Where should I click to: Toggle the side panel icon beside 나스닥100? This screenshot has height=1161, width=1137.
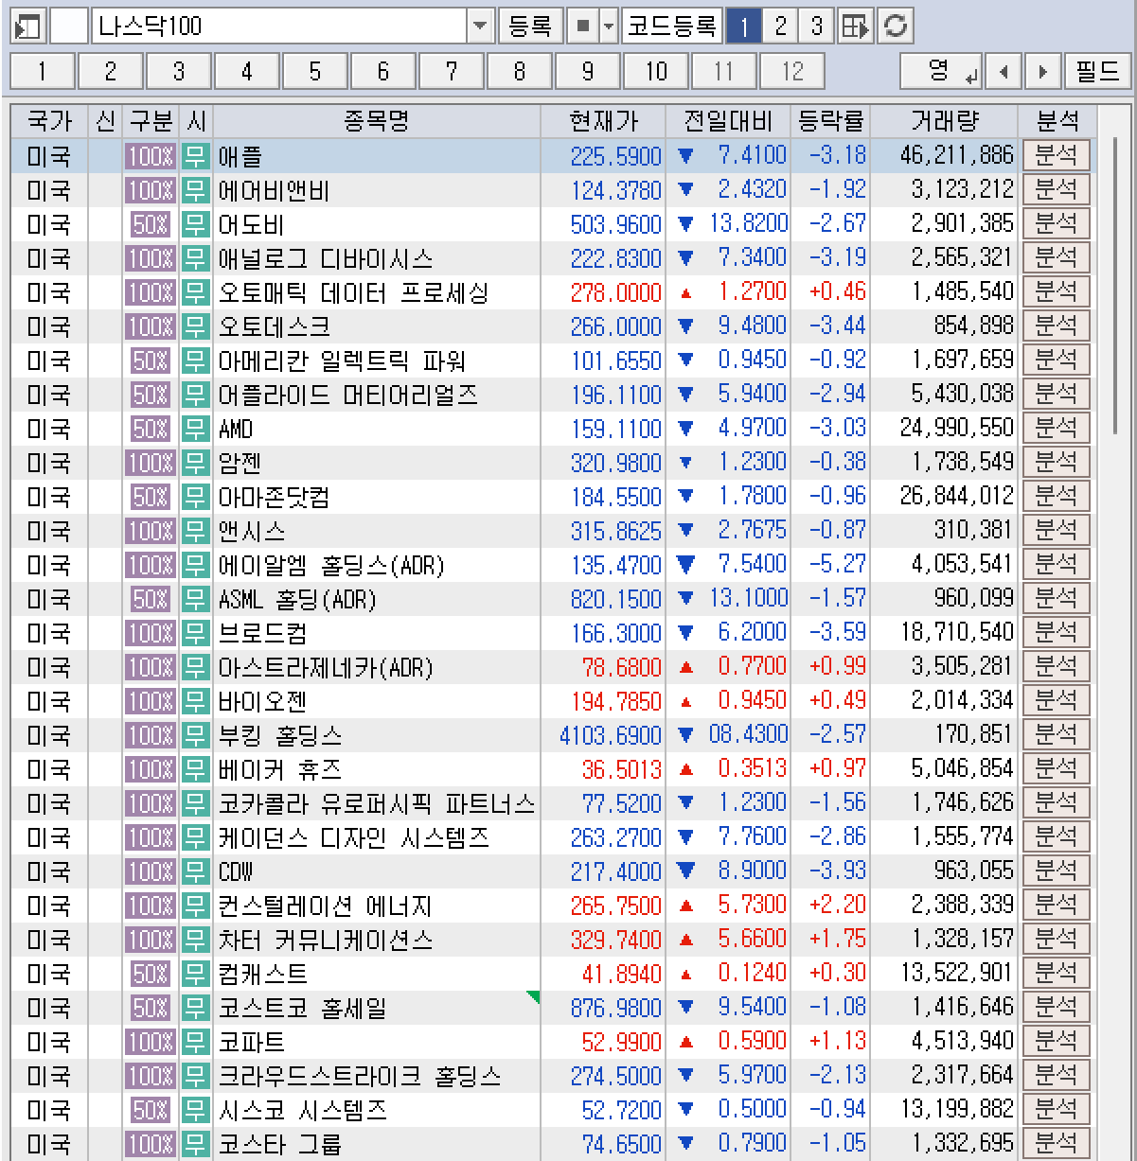[28, 26]
